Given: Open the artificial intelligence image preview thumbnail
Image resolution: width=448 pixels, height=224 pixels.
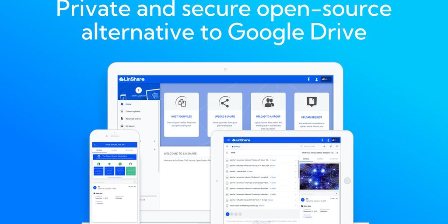Looking at the screenshot, I should click(319, 177).
